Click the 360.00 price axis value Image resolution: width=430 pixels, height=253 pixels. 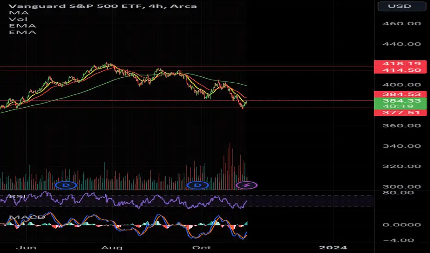[x=402, y=126]
